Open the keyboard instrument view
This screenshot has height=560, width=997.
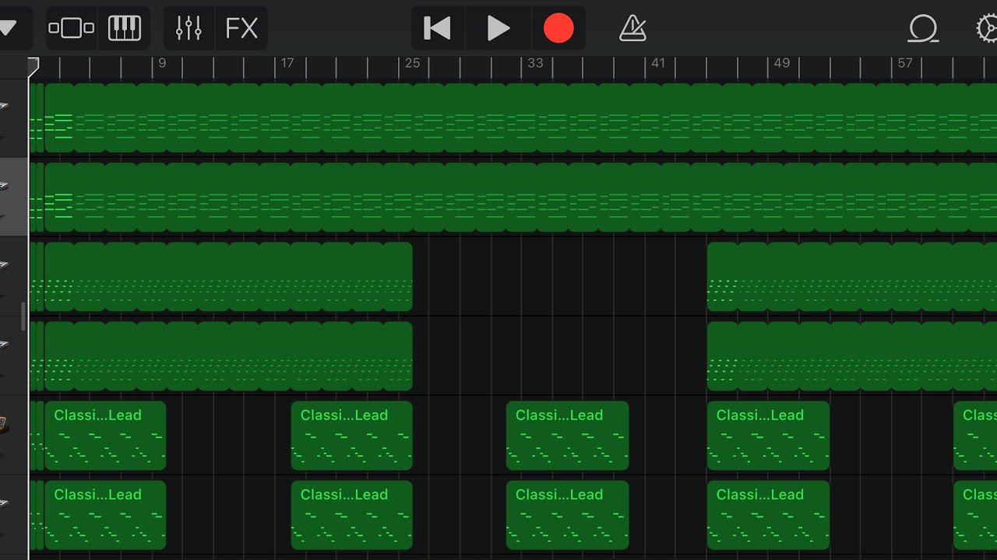(x=124, y=29)
